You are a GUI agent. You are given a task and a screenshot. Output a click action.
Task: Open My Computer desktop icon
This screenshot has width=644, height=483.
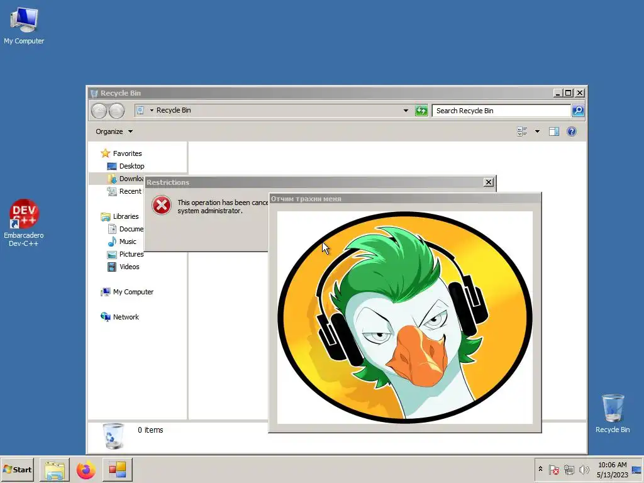point(24,26)
